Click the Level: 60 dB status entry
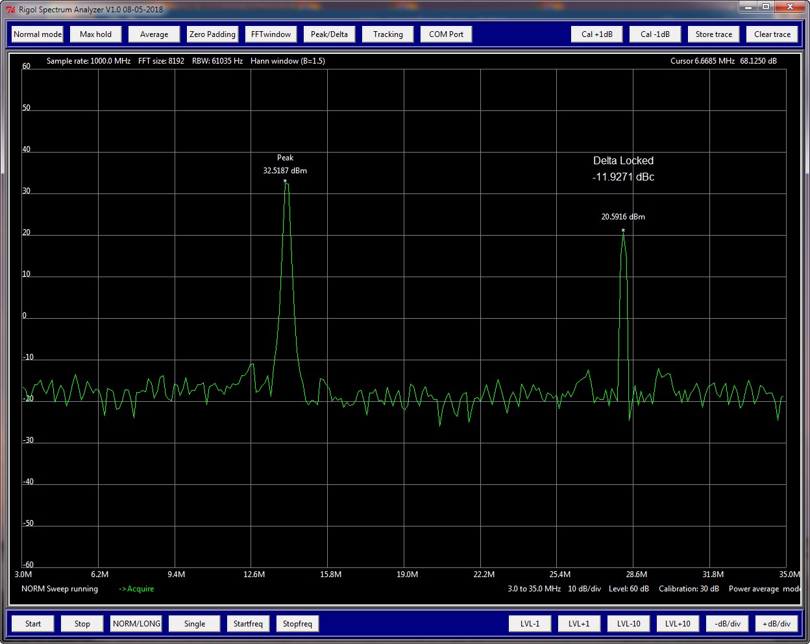The width and height of the screenshot is (810, 644). (x=629, y=589)
